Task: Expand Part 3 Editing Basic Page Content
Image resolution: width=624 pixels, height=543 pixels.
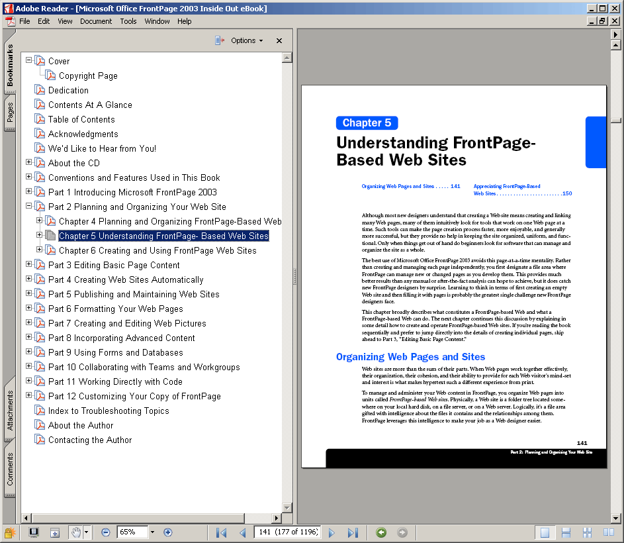Action: tap(28, 264)
